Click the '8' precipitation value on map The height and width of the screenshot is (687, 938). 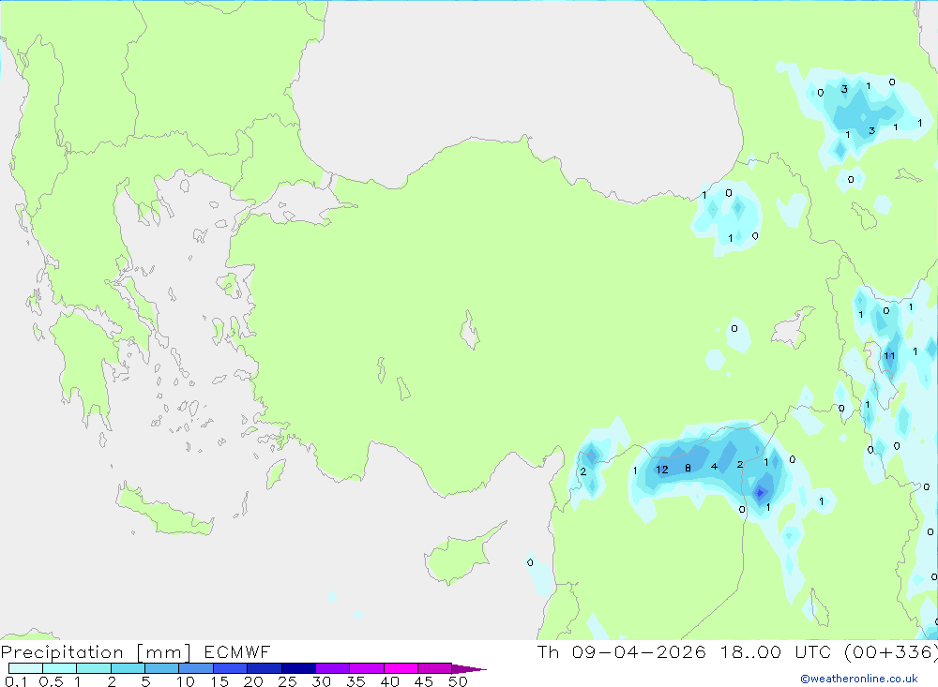point(688,469)
